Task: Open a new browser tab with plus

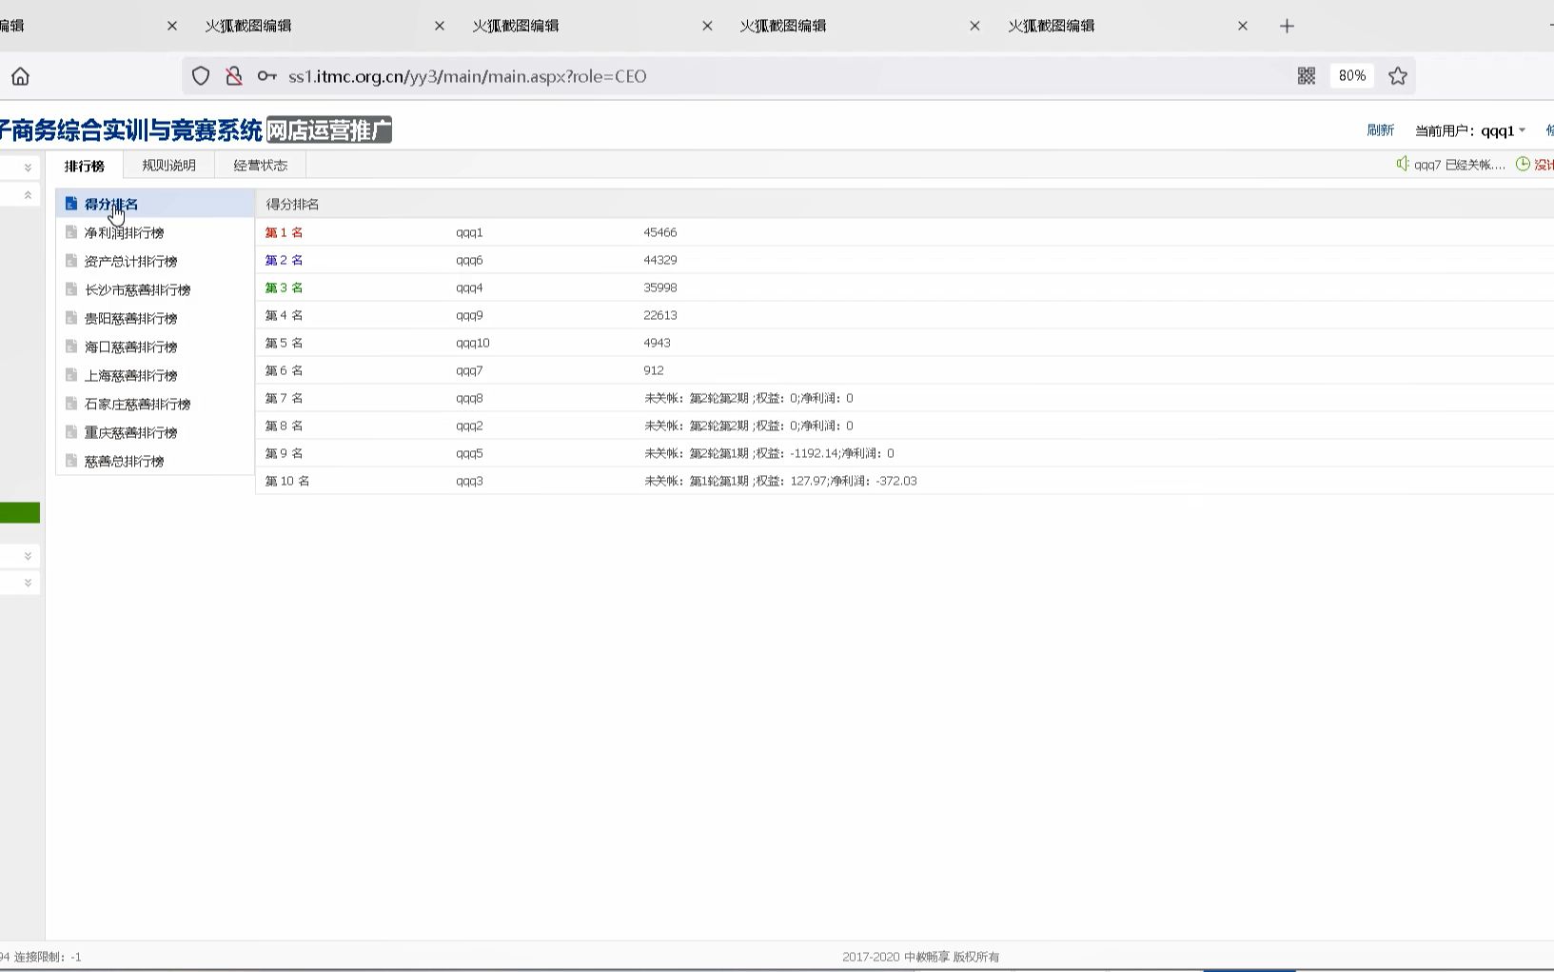Action: (x=1287, y=26)
